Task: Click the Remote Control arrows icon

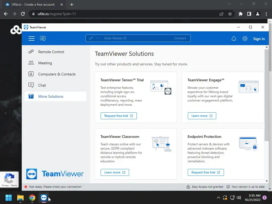Action: point(31,52)
